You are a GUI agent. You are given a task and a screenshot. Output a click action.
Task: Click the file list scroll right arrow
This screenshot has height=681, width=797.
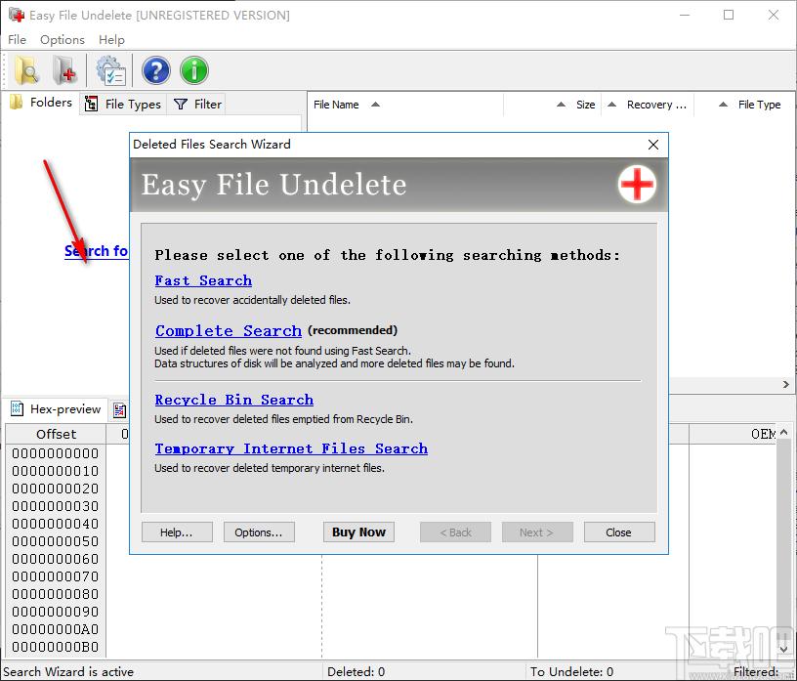[x=786, y=385]
